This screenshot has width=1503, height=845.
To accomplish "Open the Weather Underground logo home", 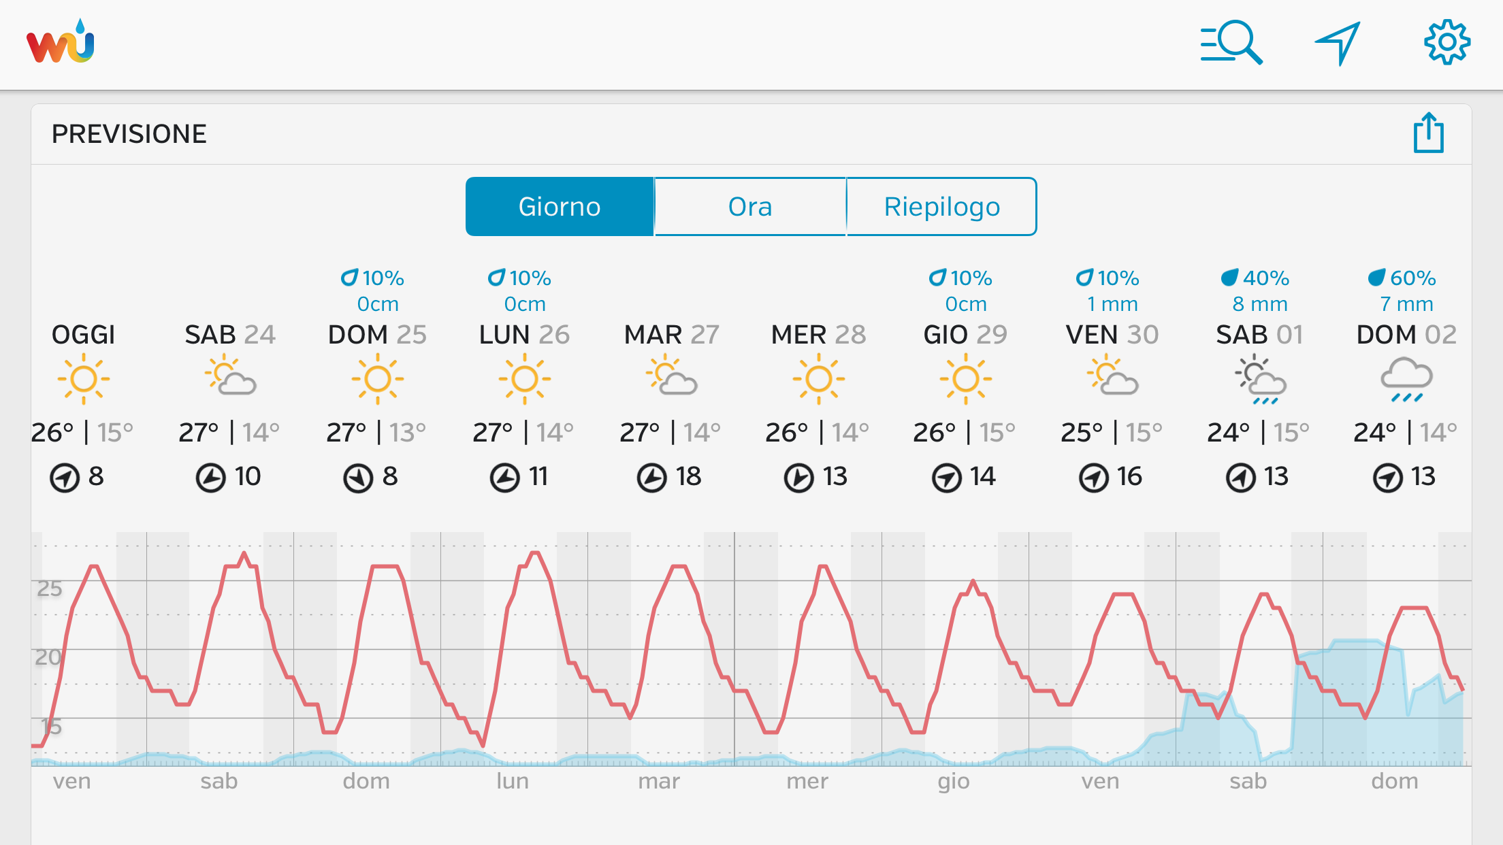I will point(61,42).
